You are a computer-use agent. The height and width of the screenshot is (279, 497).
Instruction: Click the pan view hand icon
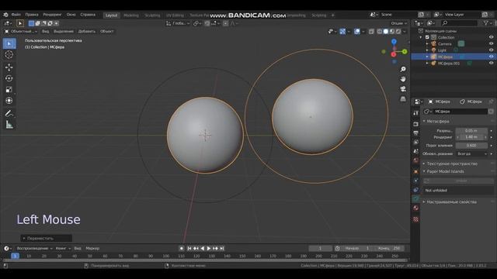point(403,79)
